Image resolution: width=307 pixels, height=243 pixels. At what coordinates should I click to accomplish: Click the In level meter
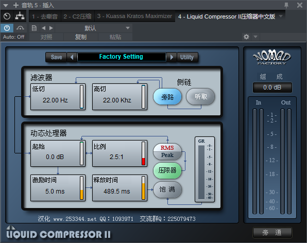tap(258, 162)
